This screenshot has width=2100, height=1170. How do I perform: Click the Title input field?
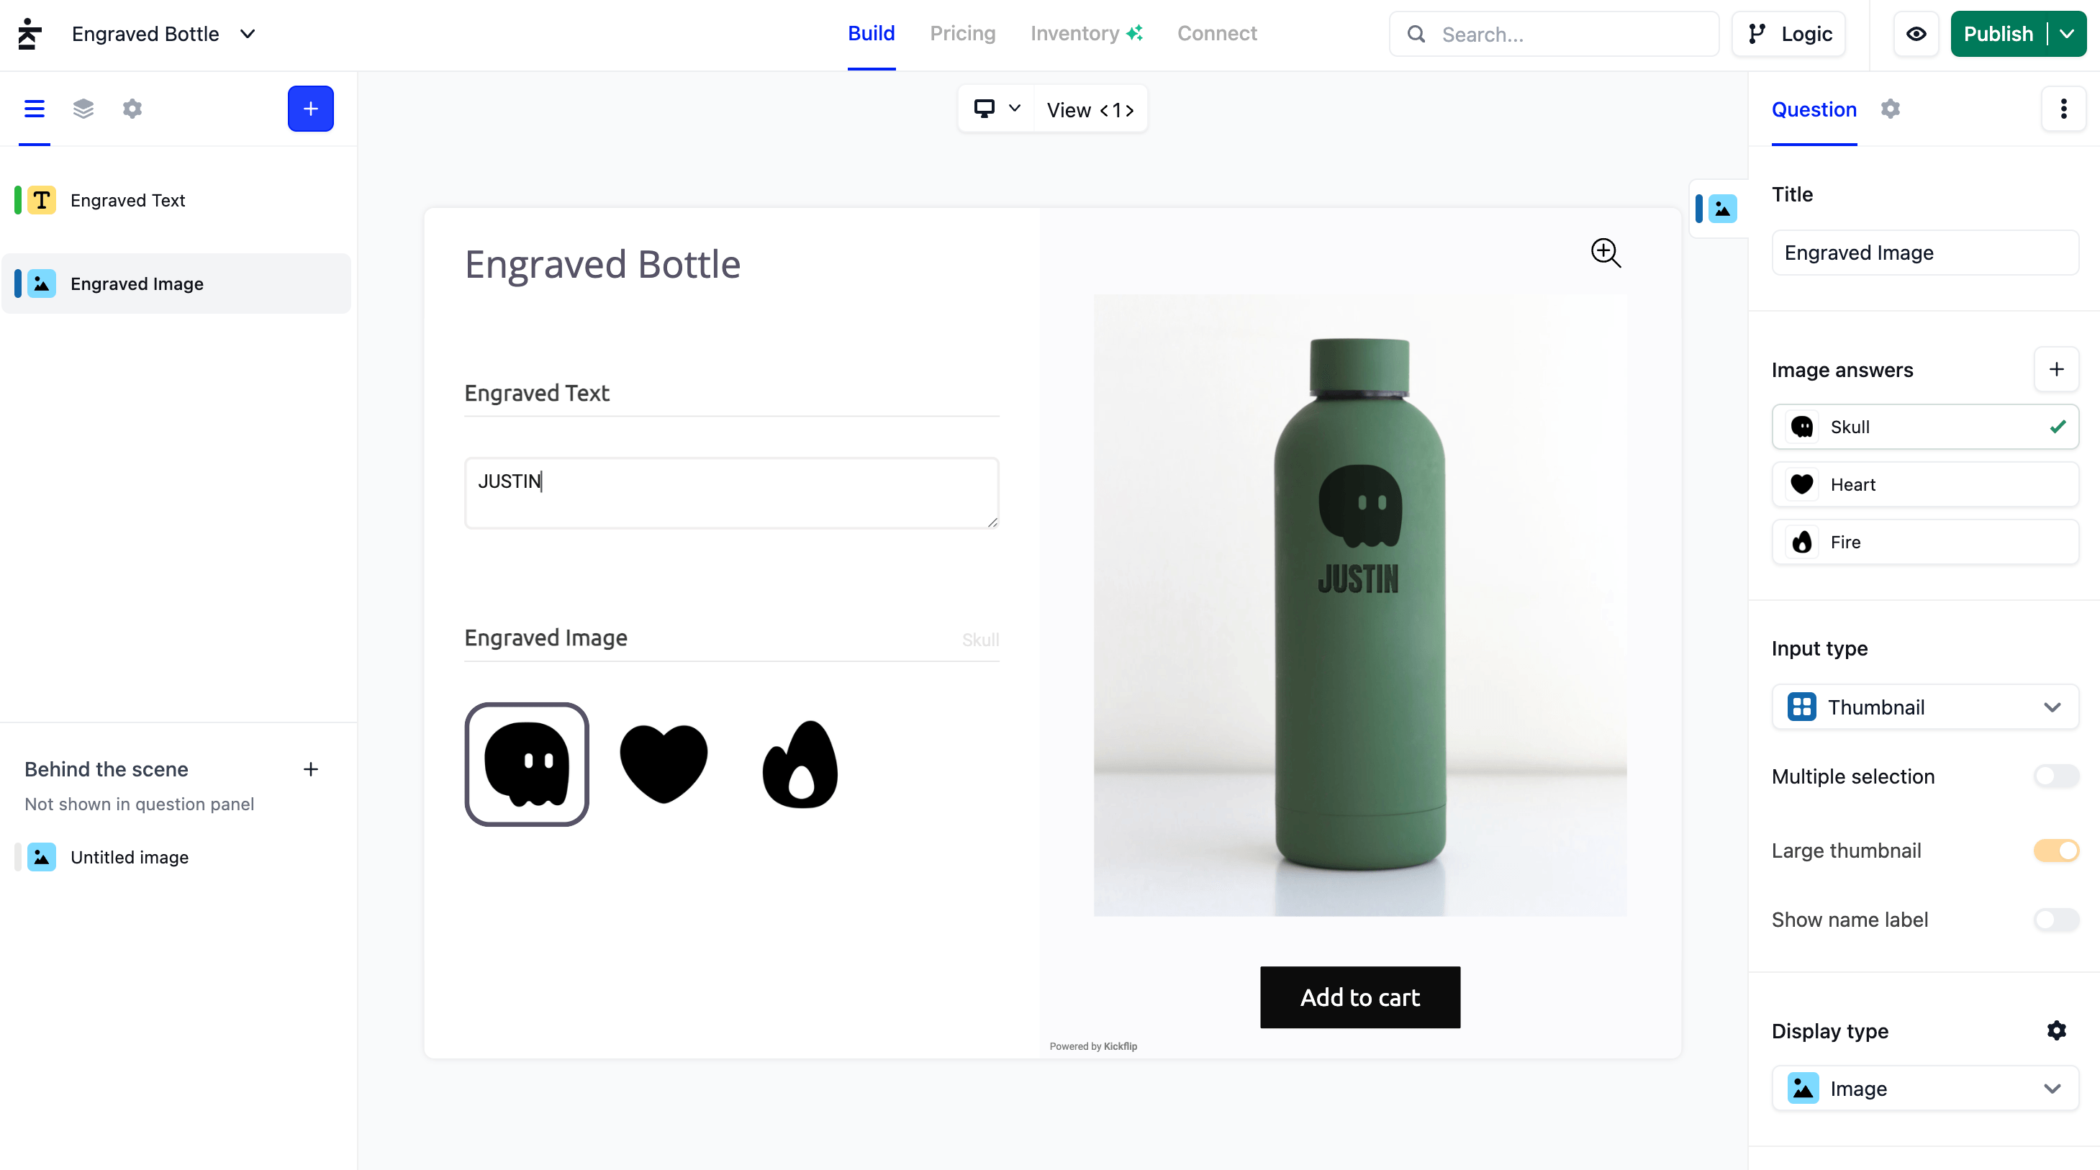point(1924,253)
